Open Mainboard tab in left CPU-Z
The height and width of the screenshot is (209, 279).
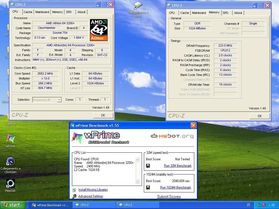point(42,12)
